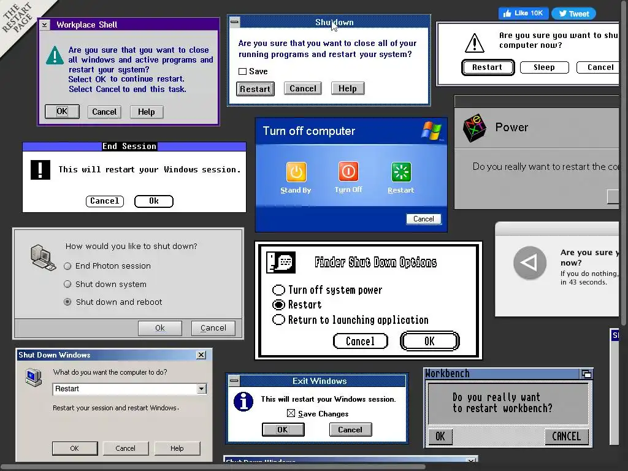Image resolution: width=628 pixels, height=471 pixels.
Task: Select Shut down system radio button
Action: 67,284
